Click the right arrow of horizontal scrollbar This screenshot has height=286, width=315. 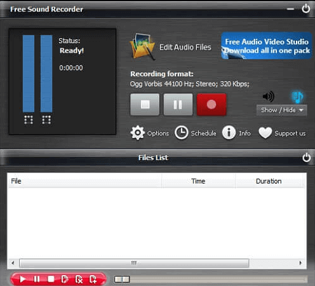(x=300, y=263)
